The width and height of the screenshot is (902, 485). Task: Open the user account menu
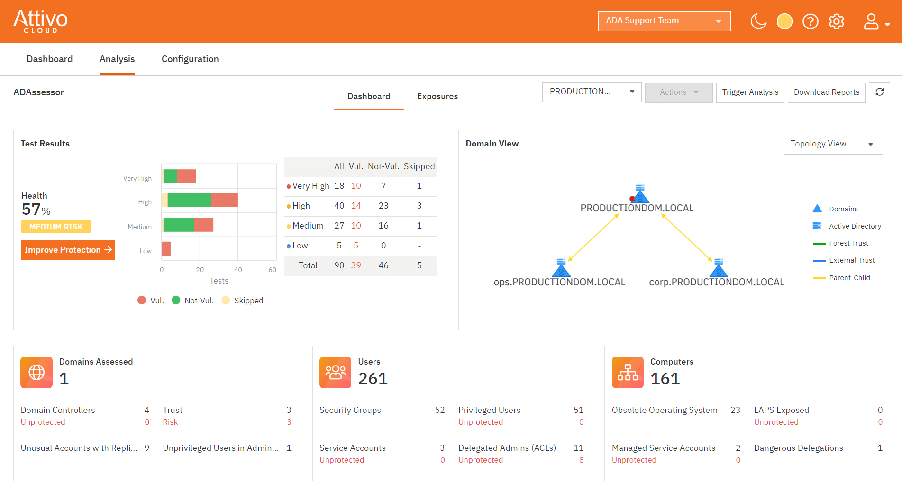coord(876,21)
